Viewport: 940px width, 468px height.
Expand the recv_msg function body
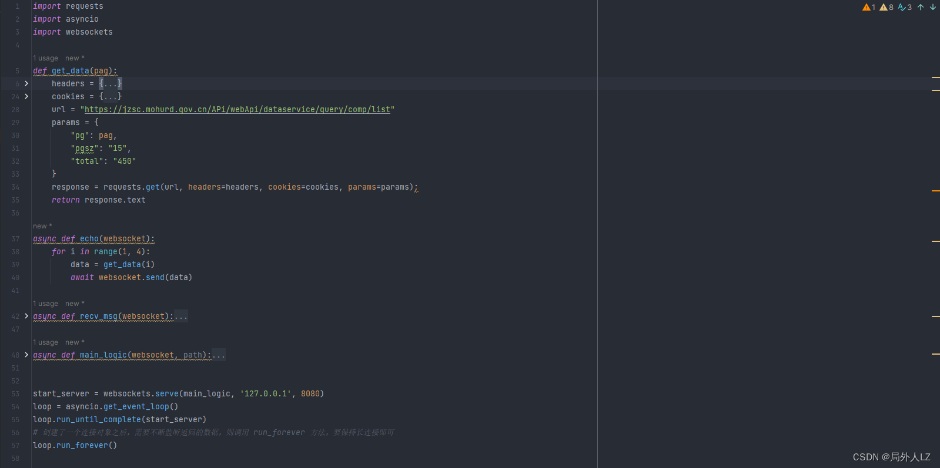coord(26,316)
